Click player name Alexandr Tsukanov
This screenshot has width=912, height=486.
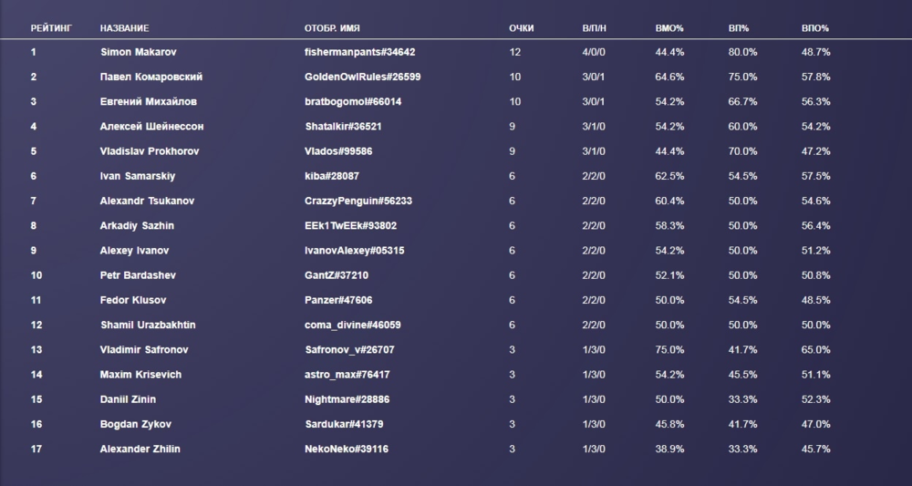(147, 201)
